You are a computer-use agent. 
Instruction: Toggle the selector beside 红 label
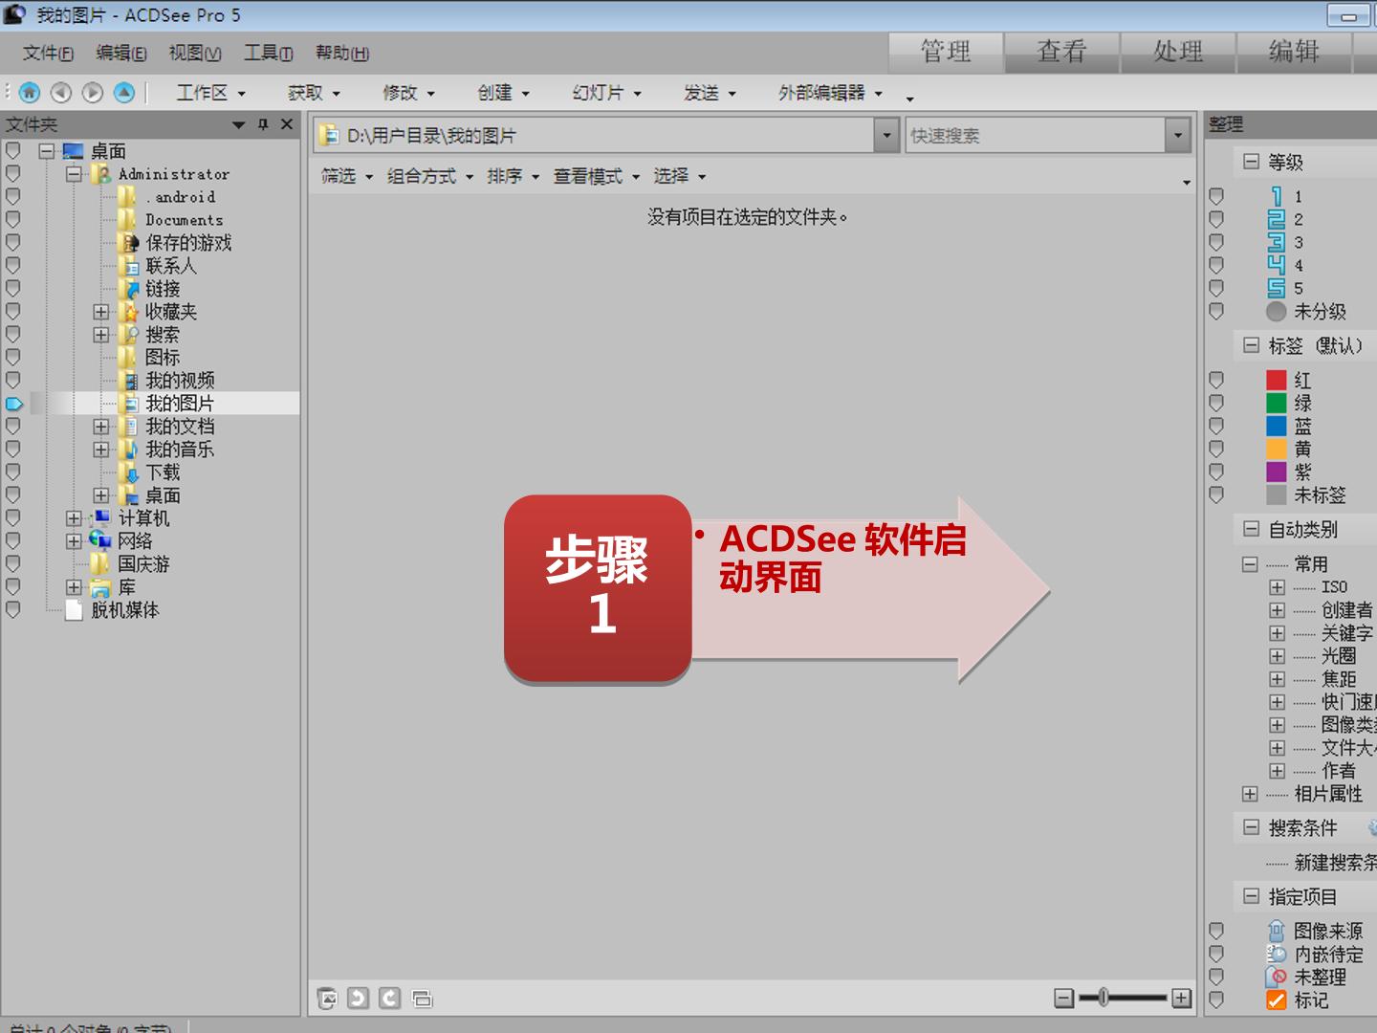(1216, 381)
